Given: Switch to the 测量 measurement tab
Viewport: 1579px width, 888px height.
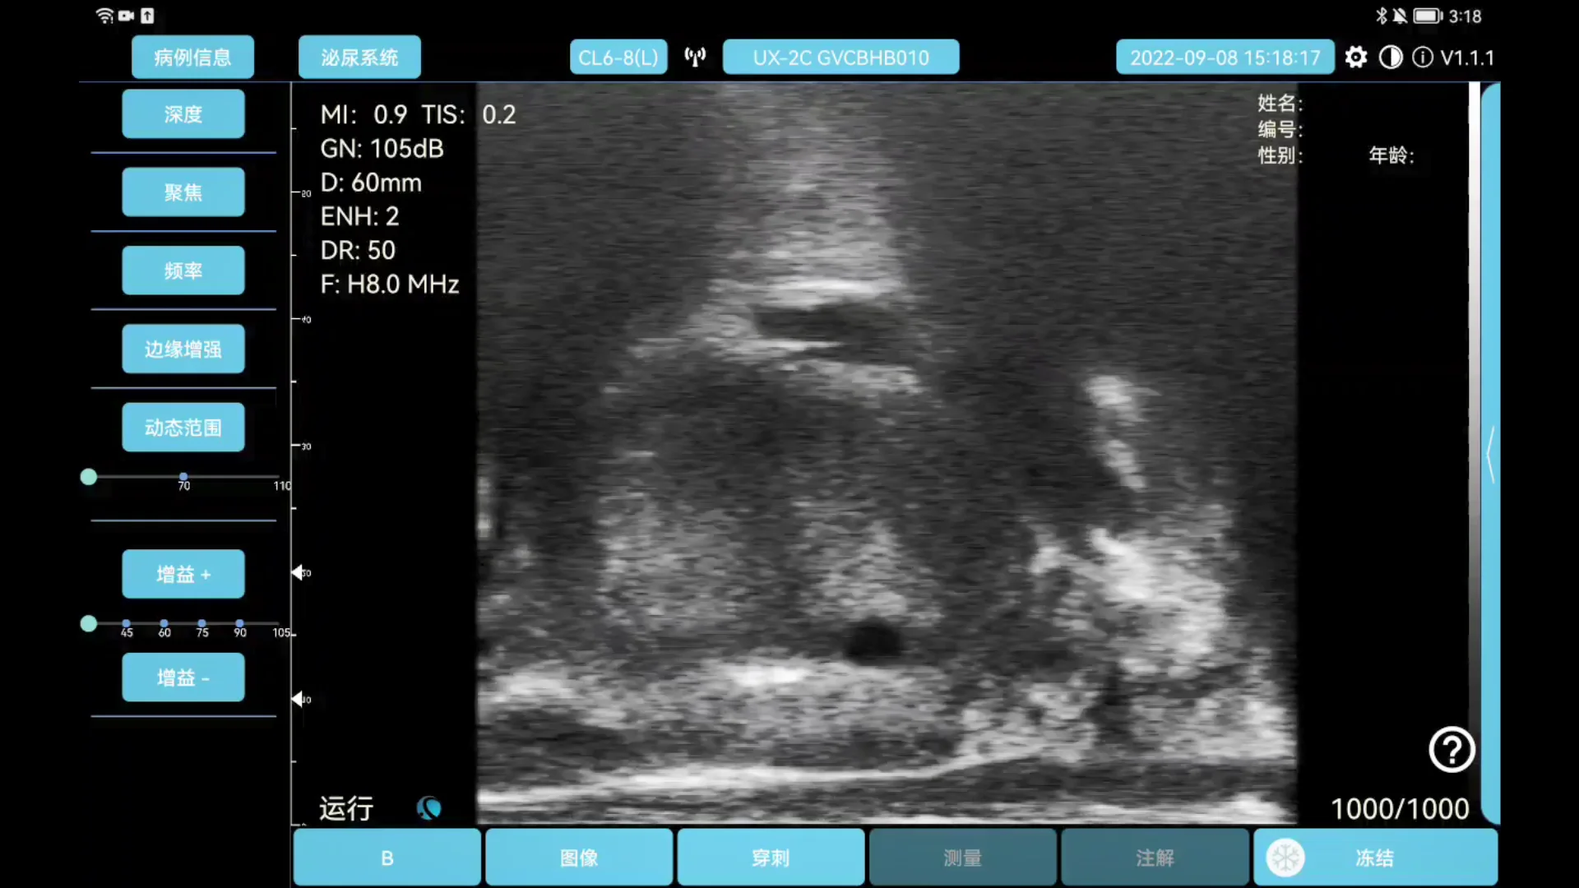Looking at the screenshot, I should click(x=962, y=857).
